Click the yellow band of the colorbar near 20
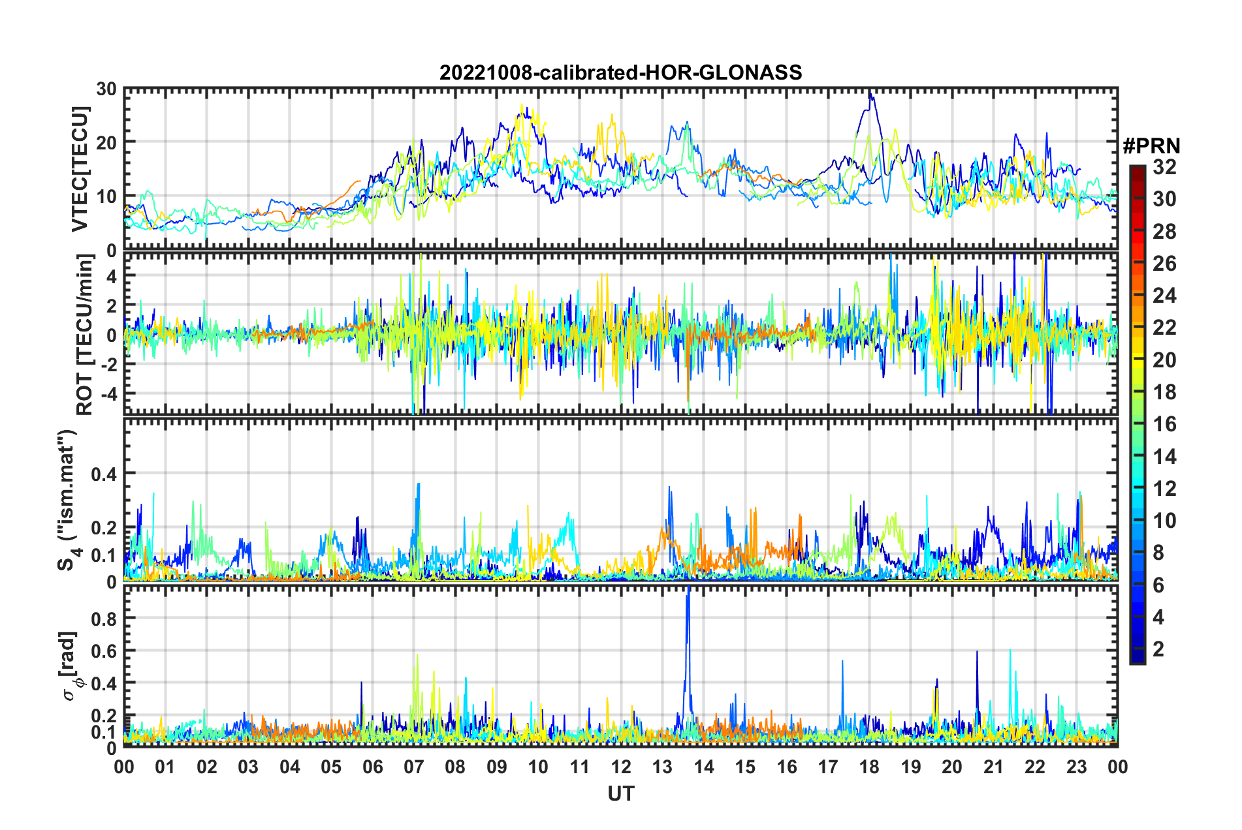This screenshot has height=830, width=1242. (x=1137, y=361)
